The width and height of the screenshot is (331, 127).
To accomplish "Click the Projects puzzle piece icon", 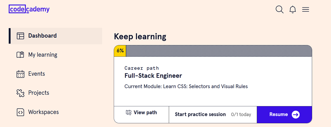I will click(x=20, y=93).
